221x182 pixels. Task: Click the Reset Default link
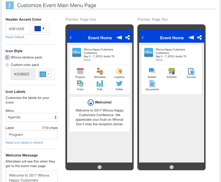tap(15, 37)
